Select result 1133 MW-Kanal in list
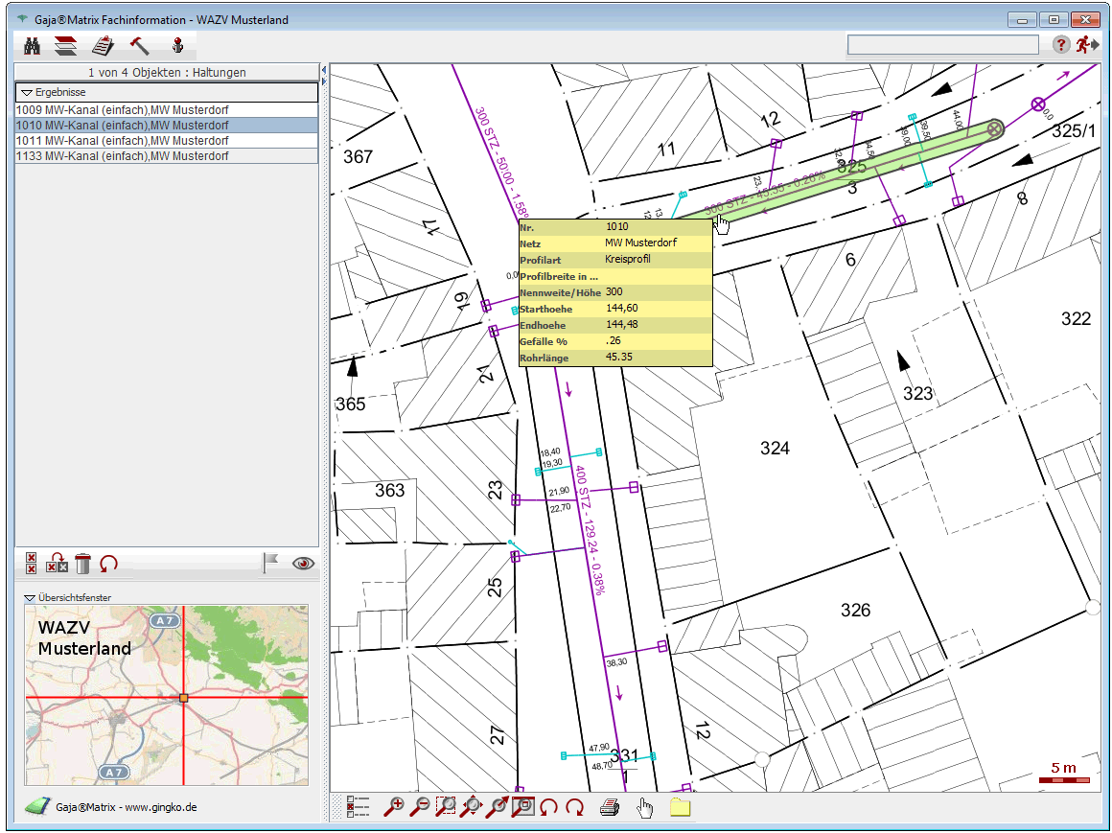 click(122, 156)
